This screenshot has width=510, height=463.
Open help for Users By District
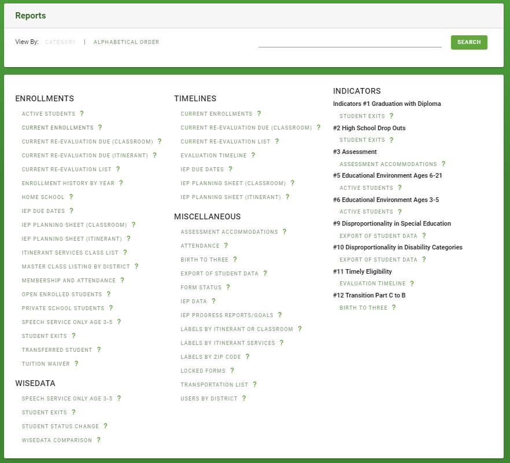(244, 398)
